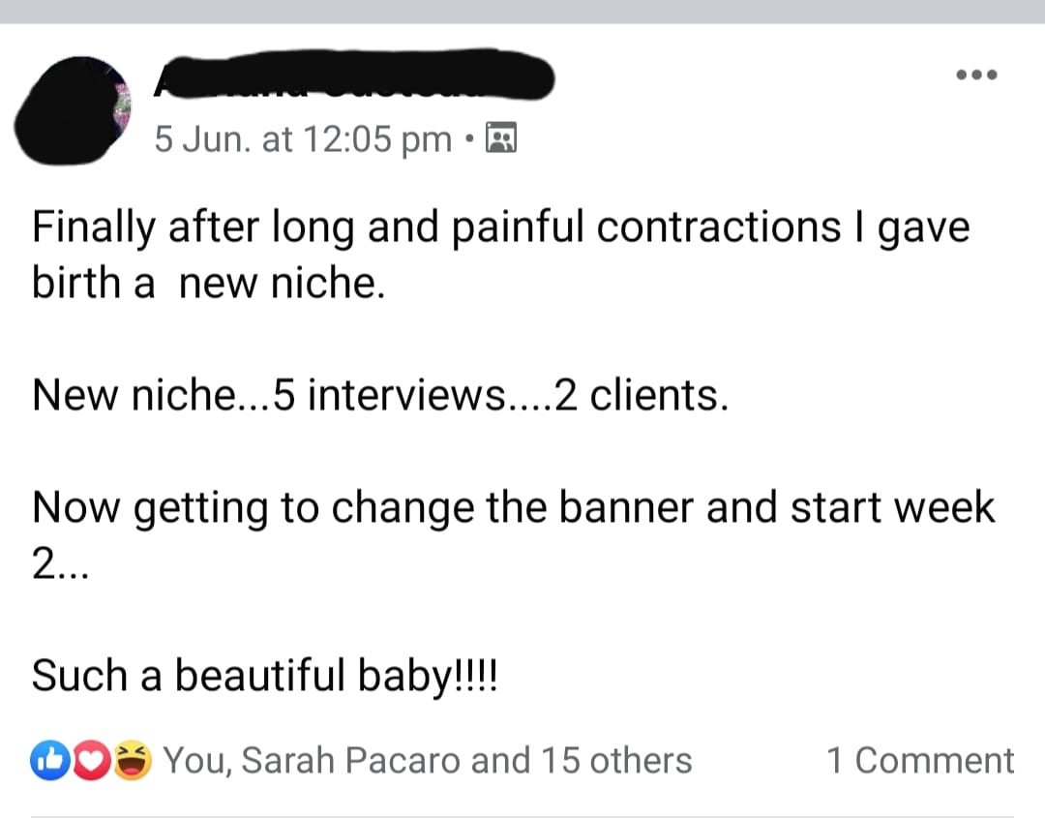Open the post timestamp 5 Jun. at 12:05 pm
The width and height of the screenshot is (1045, 819).
(303, 140)
